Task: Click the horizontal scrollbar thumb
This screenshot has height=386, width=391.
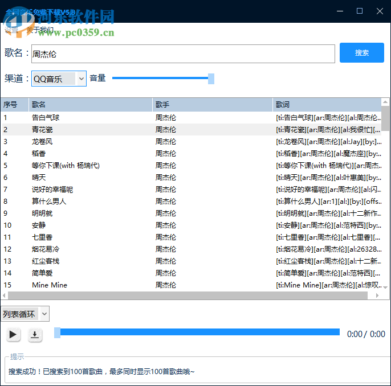Action: [188, 295]
